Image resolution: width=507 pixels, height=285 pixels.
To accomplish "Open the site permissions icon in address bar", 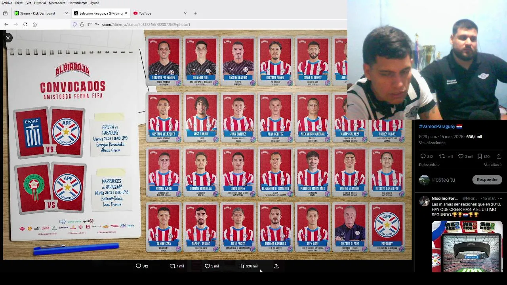I will point(90,24).
